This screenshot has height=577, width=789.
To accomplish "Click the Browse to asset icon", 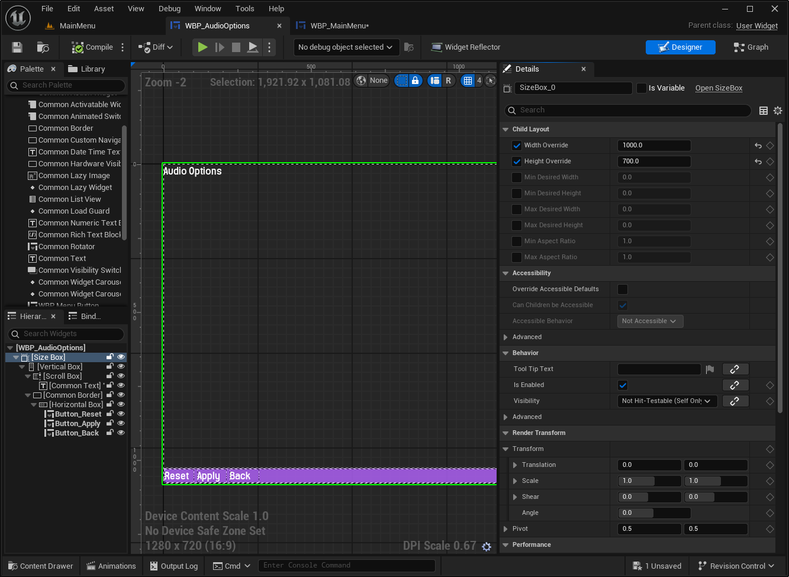I will [43, 47].
